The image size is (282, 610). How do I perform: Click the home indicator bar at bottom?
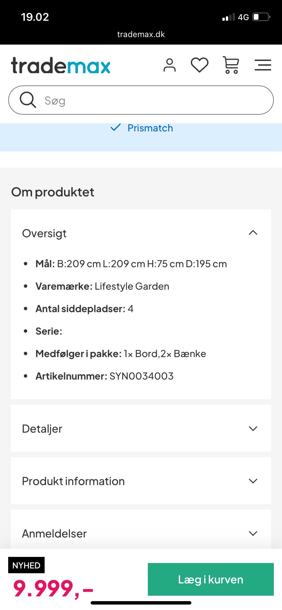coord(141,603)
